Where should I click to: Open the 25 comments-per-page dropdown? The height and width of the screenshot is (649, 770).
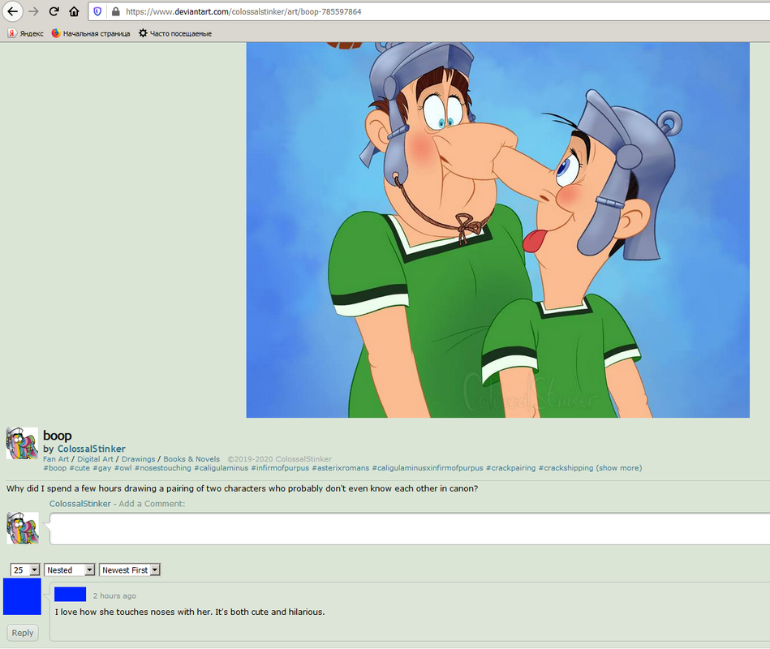click(x=25, y=570)
